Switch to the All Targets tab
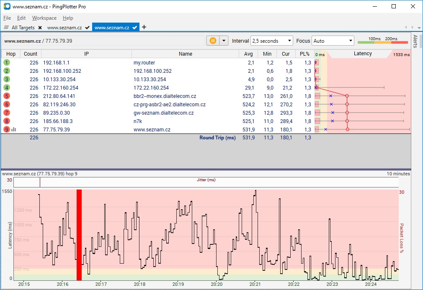Screen dimensions: 423x290 [x=23, y=28]
